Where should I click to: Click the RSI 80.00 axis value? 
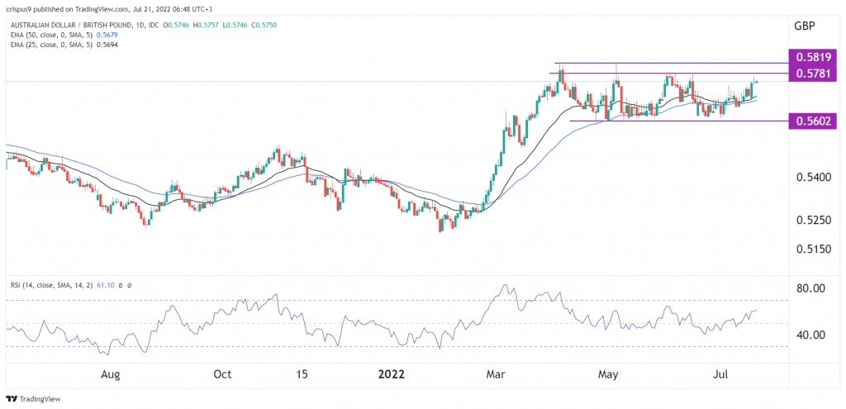(x=810, y=288)
